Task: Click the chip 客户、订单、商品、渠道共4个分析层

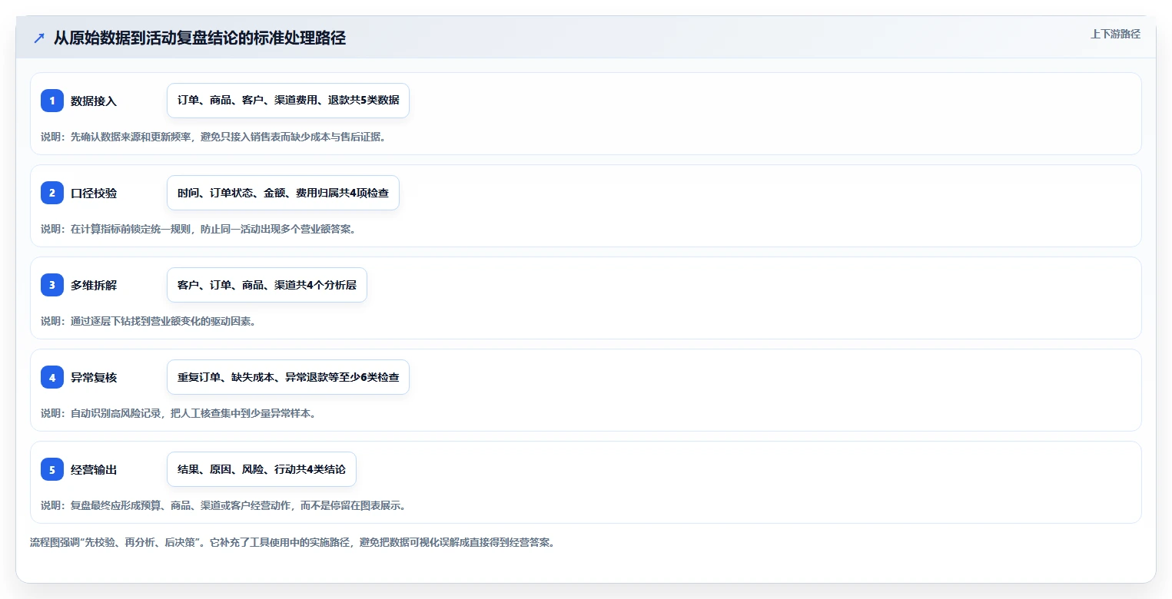Action: pos(267,285)
